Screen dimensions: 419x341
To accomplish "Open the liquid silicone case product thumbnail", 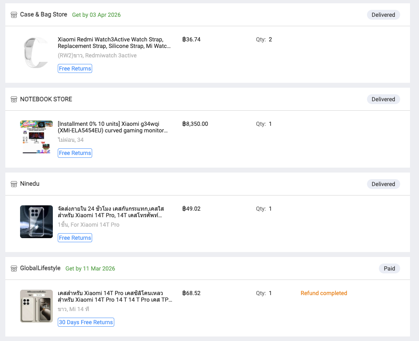I will pyautogui.click(x=36, y=306).
